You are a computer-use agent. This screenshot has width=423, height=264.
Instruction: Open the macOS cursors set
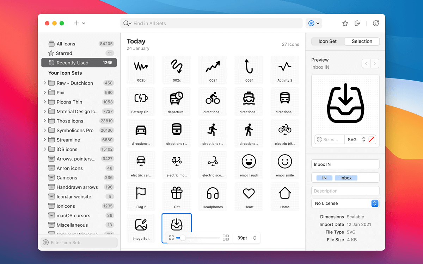click(79, 215)
